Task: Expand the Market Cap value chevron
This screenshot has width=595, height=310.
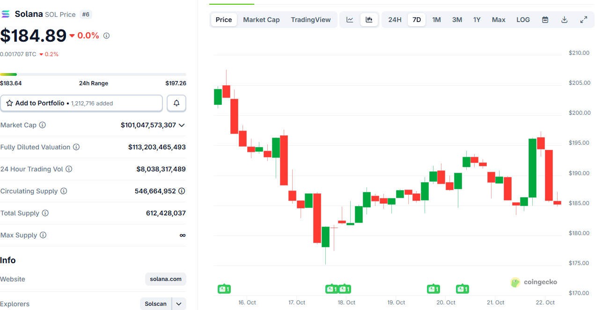Action: click(x=182, y=125)
